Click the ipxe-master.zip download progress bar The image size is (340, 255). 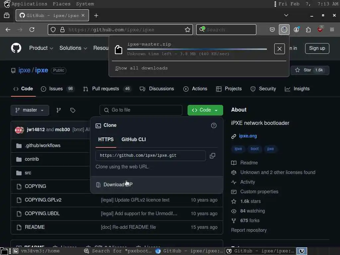[x=197, y=49]
